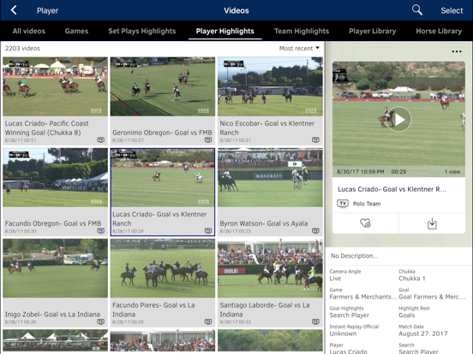
Task: Open the three-dot more options menu
Action: click(457, 51)
